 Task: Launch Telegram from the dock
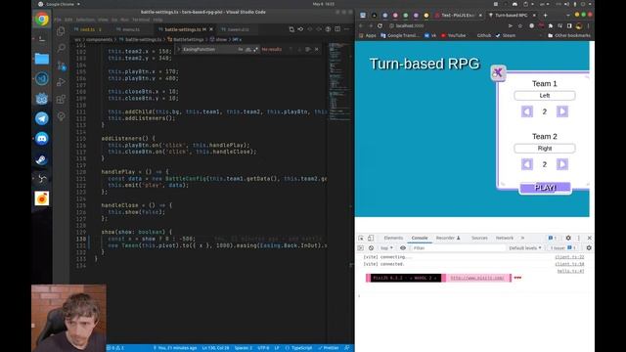point(41,118)
